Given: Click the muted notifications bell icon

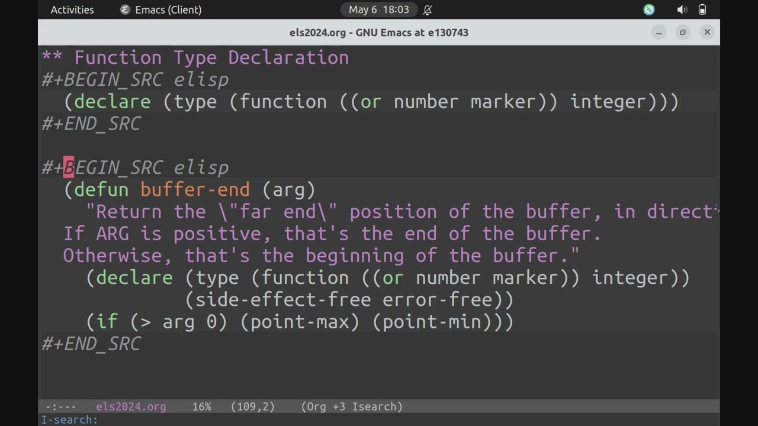Looking at the screenshot, I should point(427,9).
